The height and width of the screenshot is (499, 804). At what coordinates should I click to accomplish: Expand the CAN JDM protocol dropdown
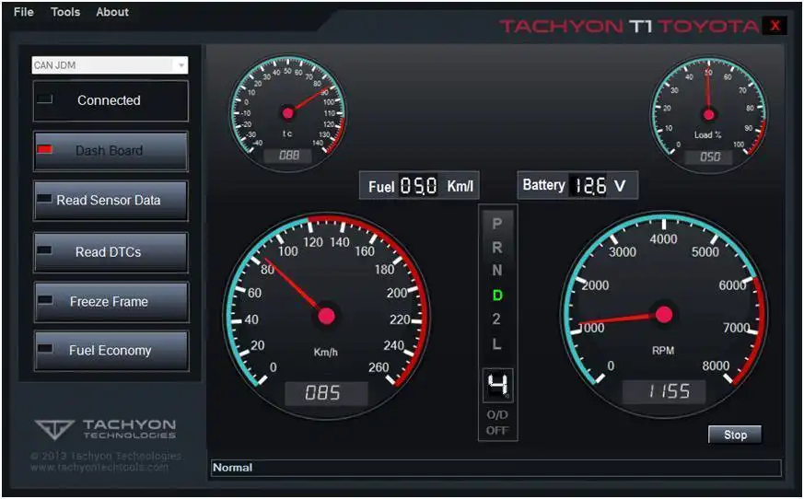pos(181,65)
